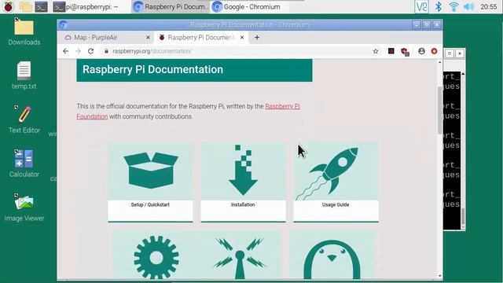
Task: Close the terminal window behind Chromium
Action: pyautogui.click(x=460, y=53)
